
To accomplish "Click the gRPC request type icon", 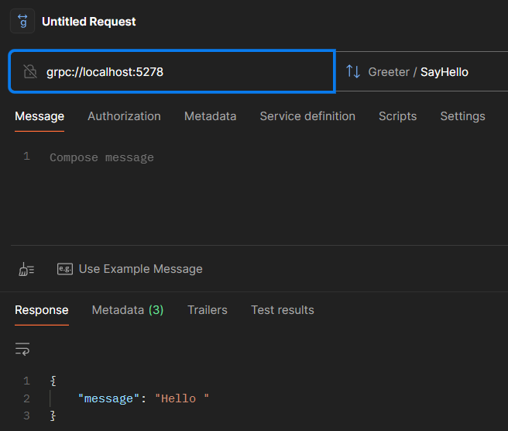I will 22,22.
